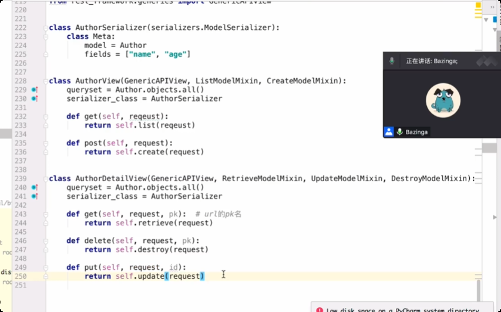
Task: Click override gutter icon on line 229
Action: pyautogui.click(x=35, y=90)
